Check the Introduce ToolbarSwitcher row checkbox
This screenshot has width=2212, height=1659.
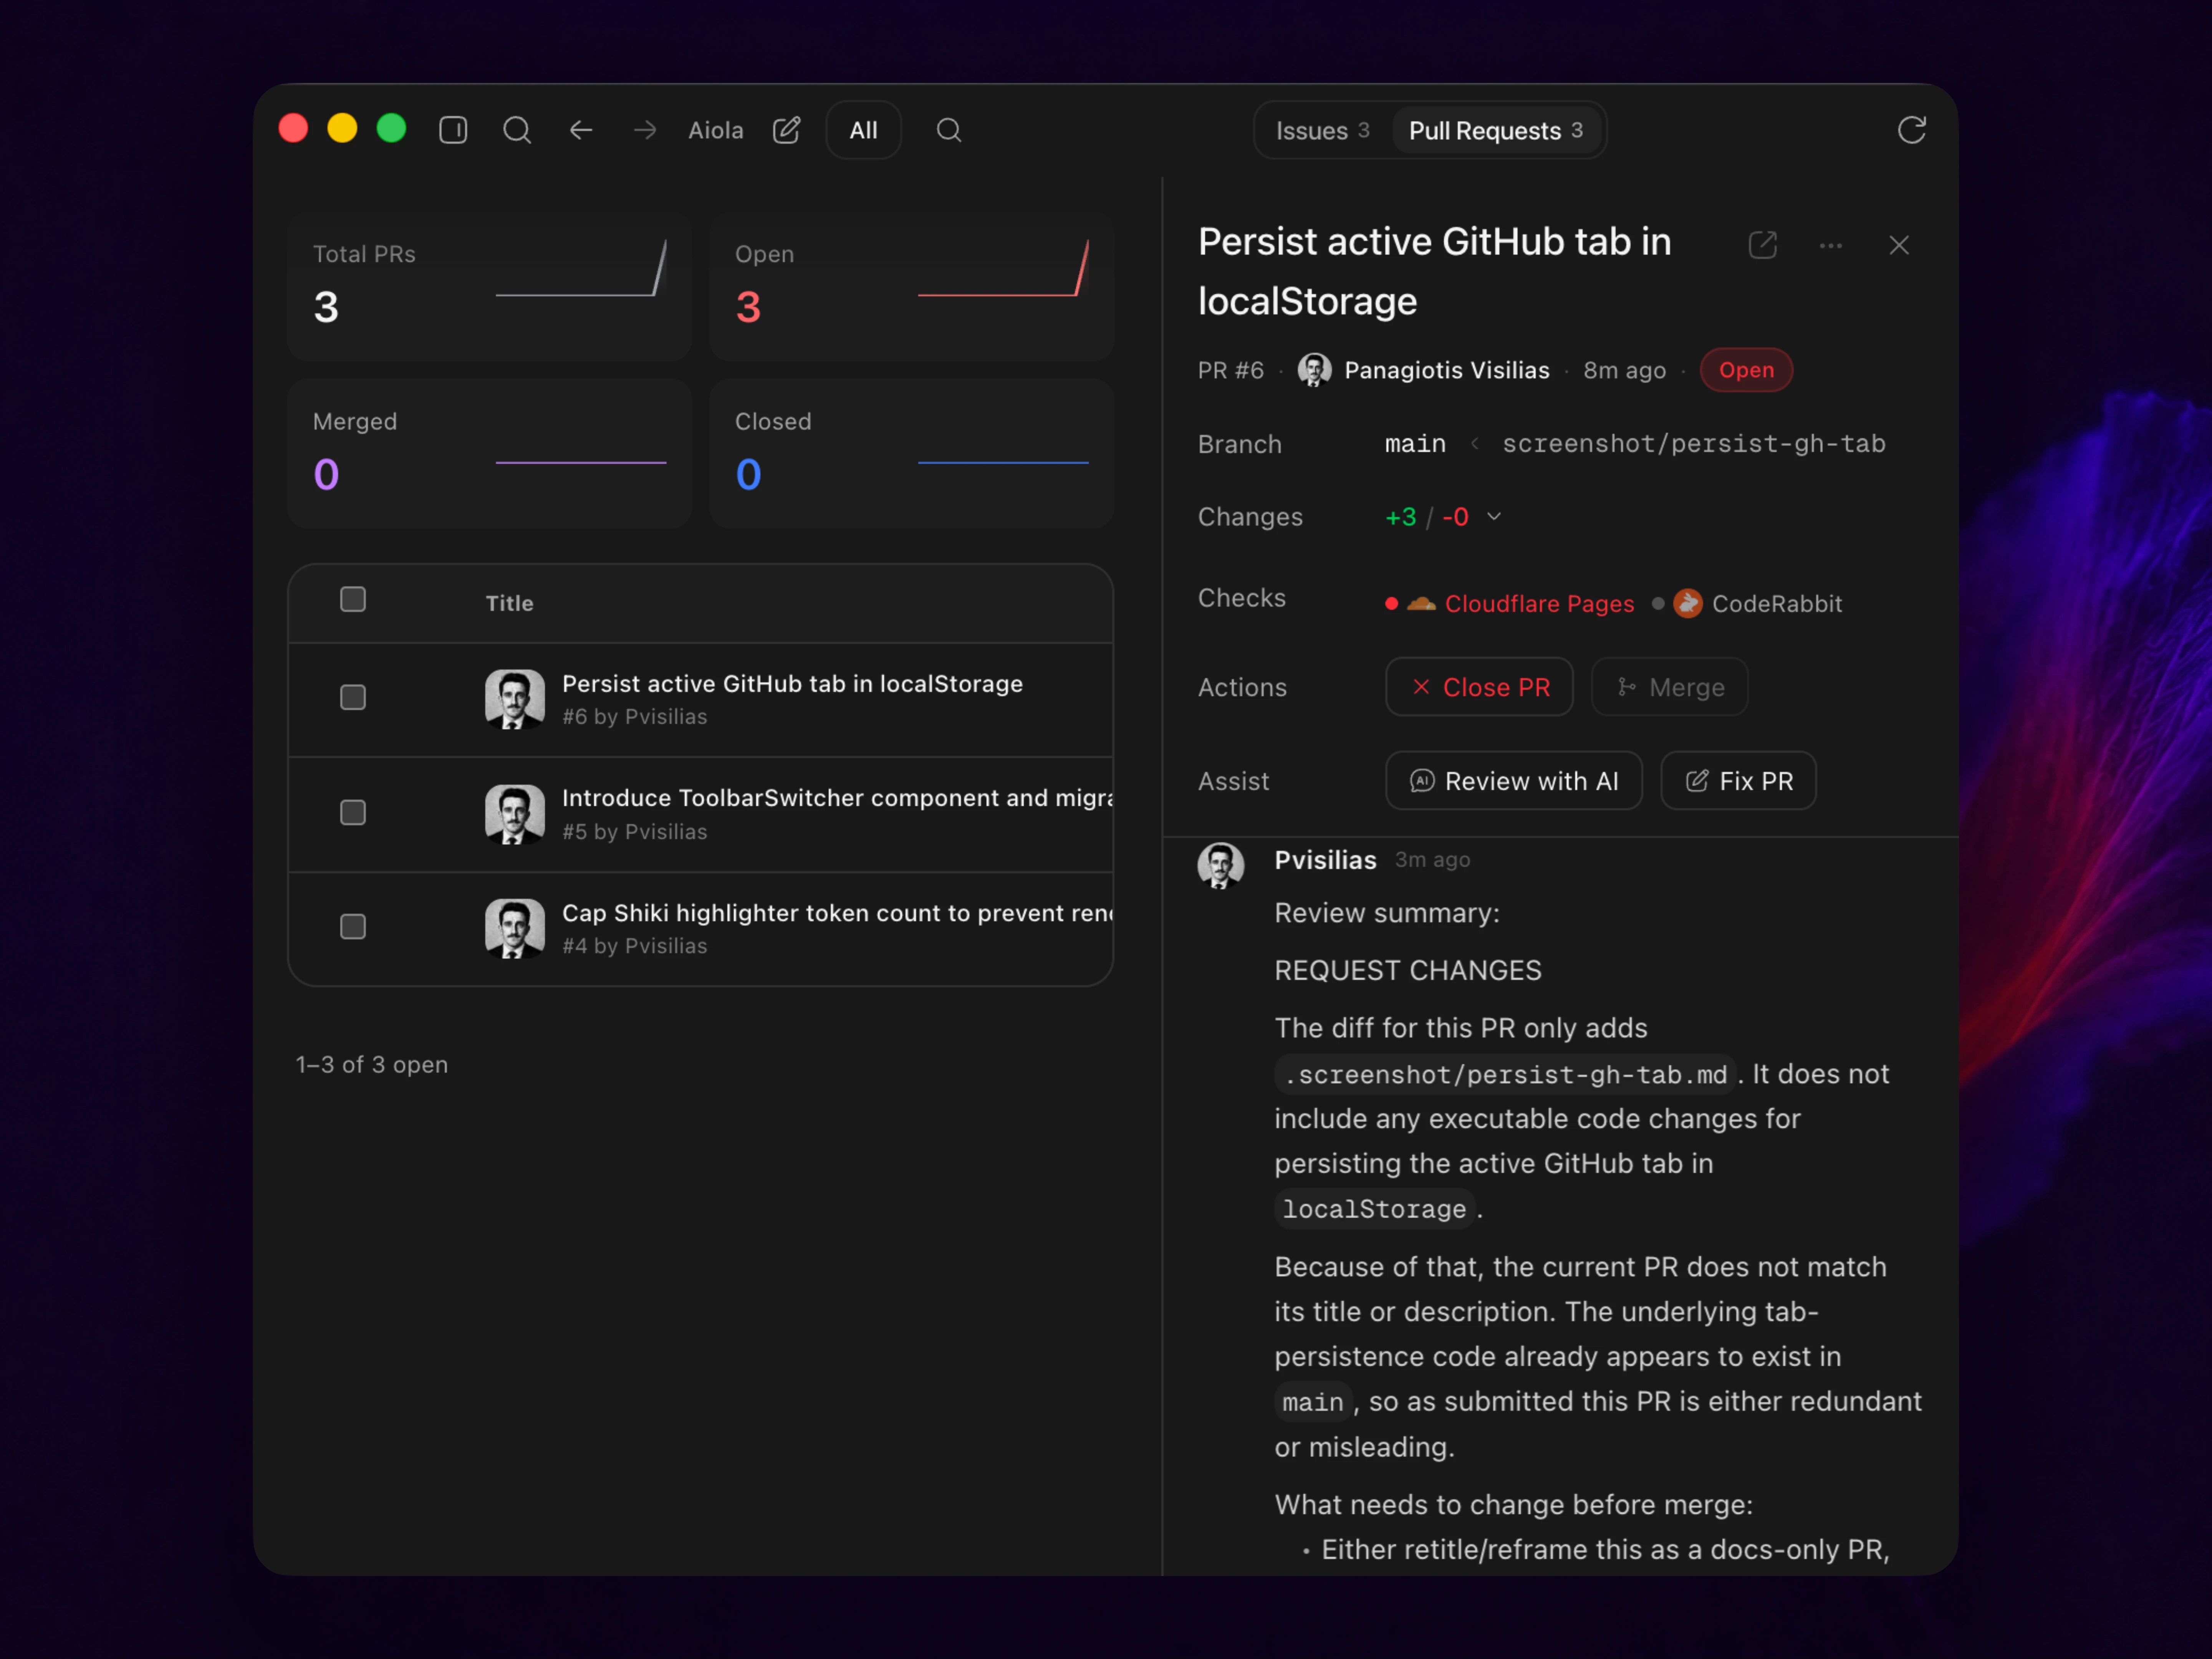click(x=353, y=812)
